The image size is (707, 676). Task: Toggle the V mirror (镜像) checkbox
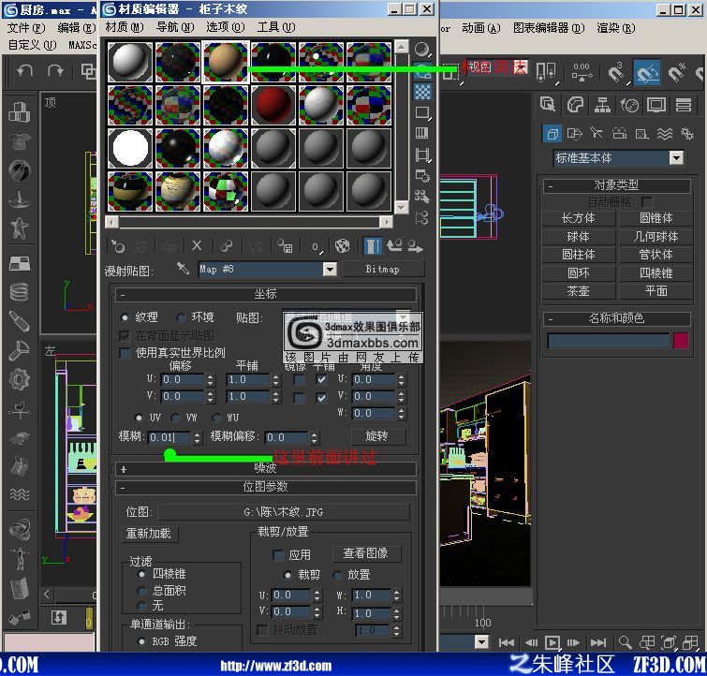[298, 397]
